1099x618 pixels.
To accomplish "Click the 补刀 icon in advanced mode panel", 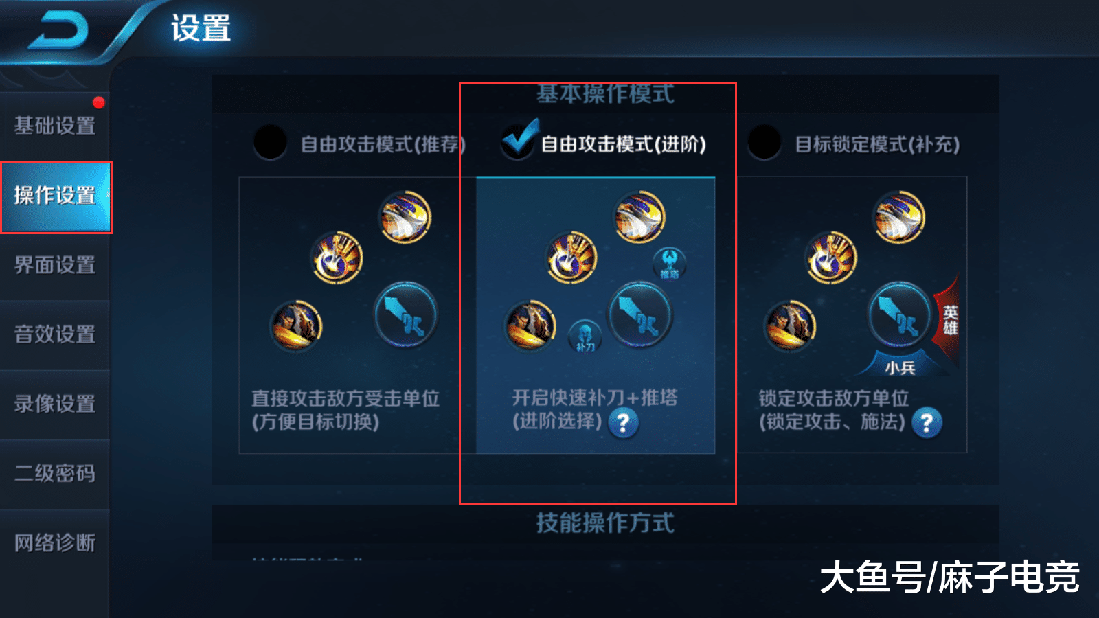I will 585,336.
